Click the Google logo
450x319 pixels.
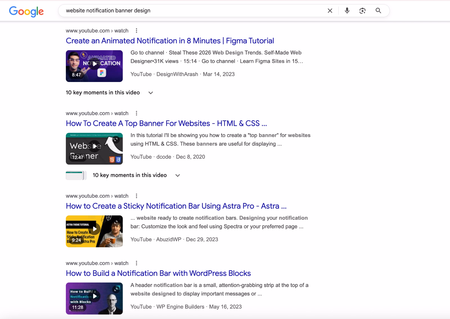click(x=26, y=11)
